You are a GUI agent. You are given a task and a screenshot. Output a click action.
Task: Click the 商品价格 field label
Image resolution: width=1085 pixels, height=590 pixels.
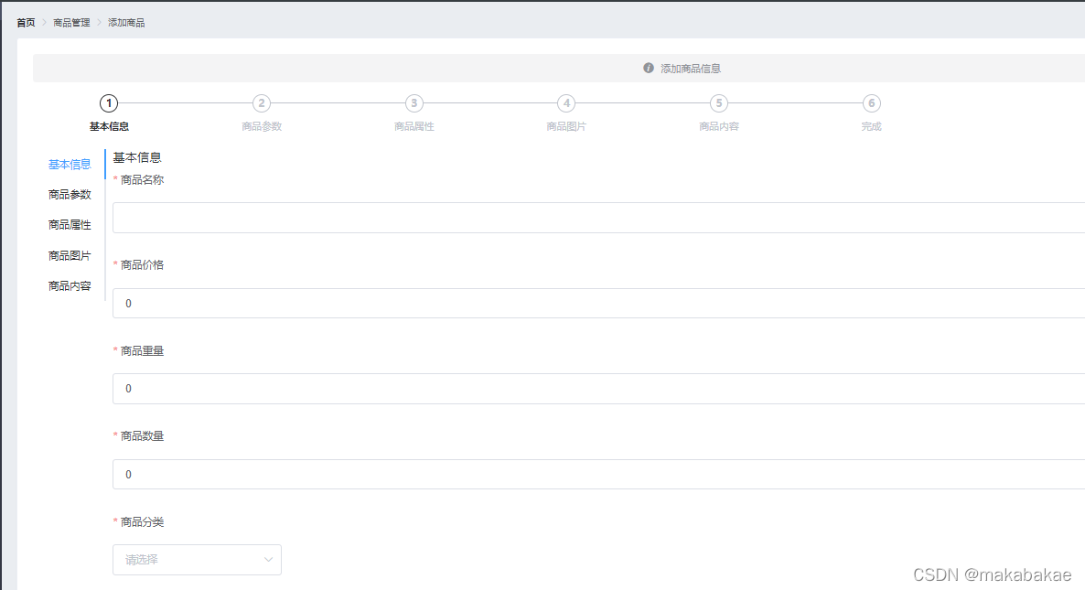tap(142, 265)
